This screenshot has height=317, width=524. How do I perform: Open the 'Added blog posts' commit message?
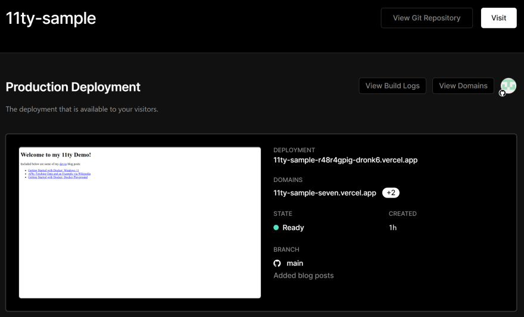304,275
